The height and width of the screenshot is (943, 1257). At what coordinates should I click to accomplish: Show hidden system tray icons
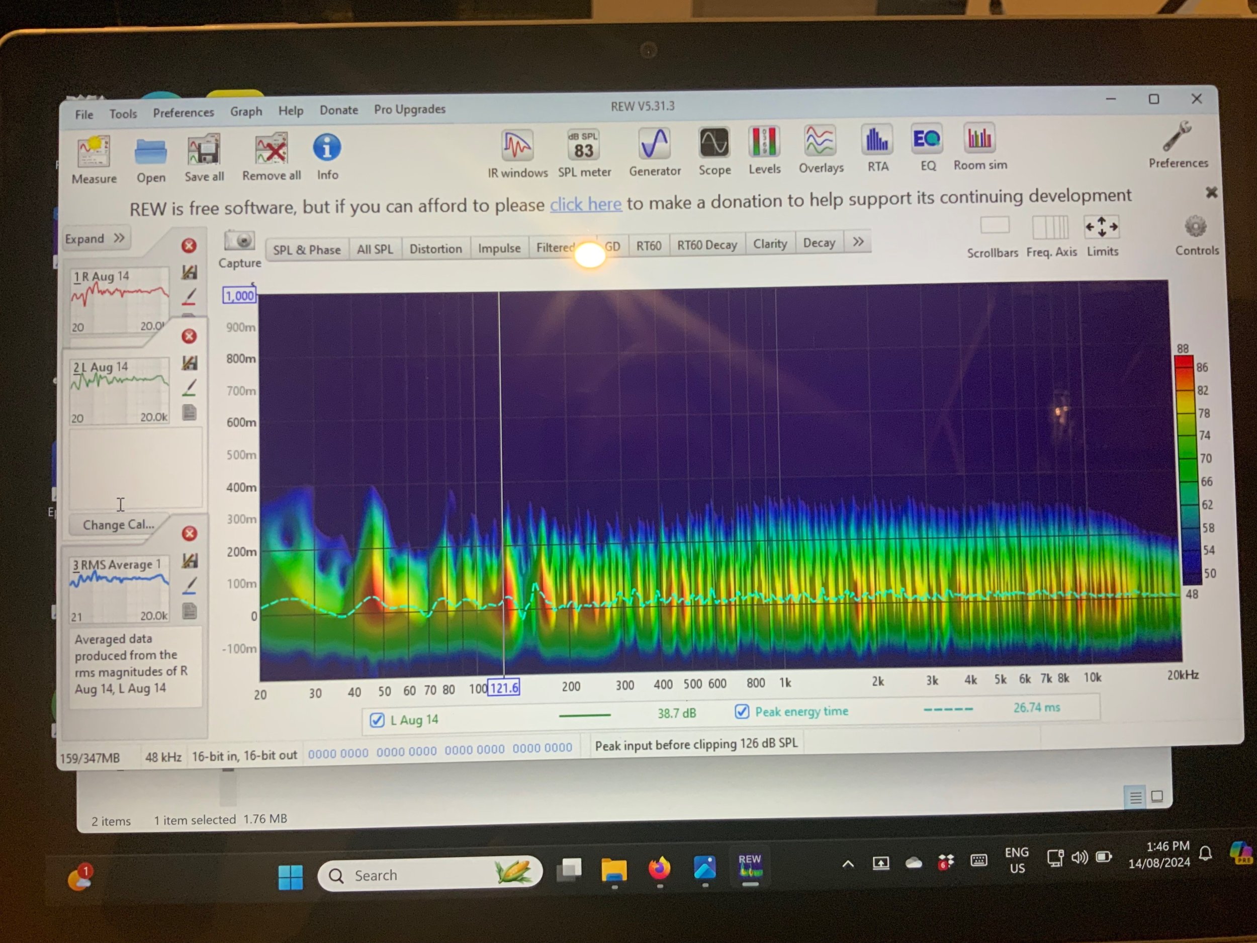[848, 865]
